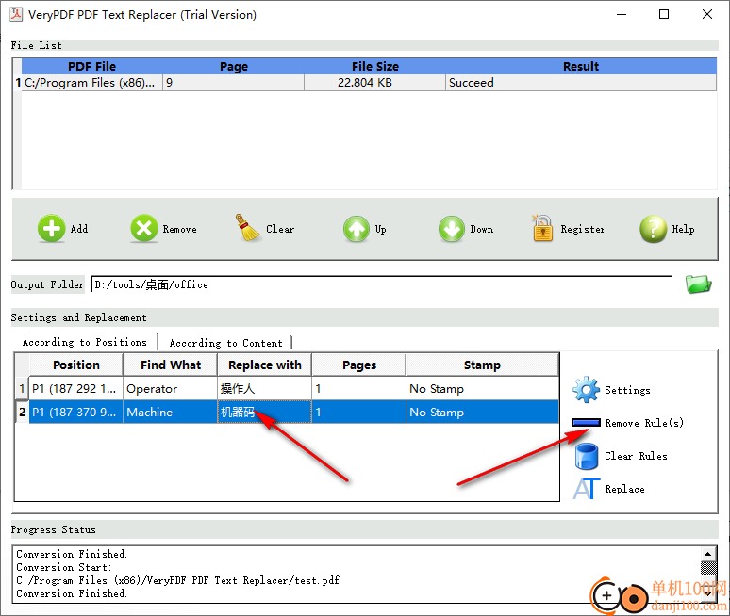Click the Remove button label
Viewport: 730px width, 616px height.
click(180, 229)
